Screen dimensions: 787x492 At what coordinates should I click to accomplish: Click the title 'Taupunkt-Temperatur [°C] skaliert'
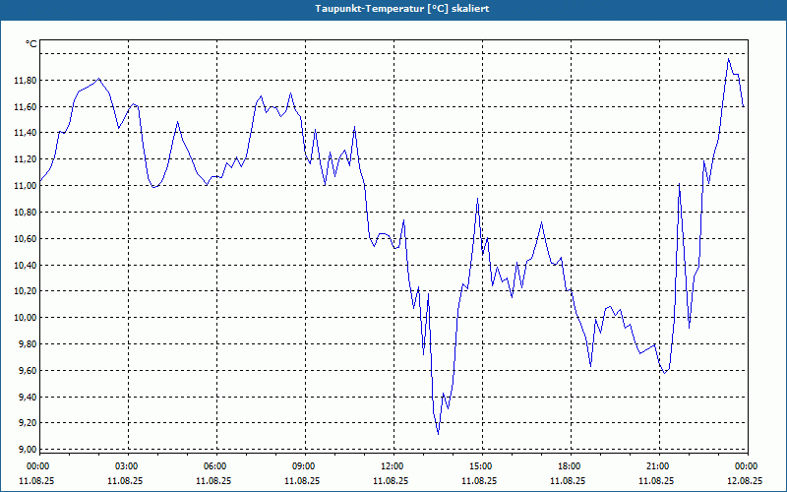[x=402, y=9]
